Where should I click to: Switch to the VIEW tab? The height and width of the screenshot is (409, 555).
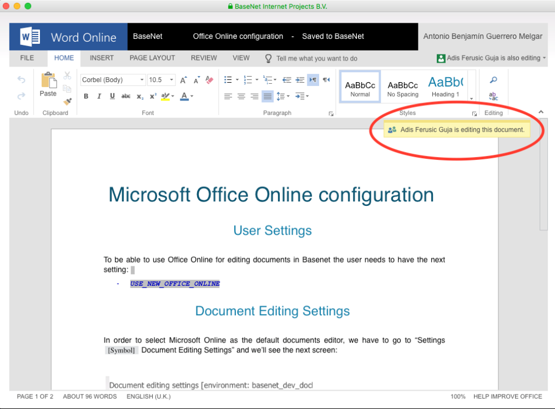pyautogui.click(x=241, y=58)
